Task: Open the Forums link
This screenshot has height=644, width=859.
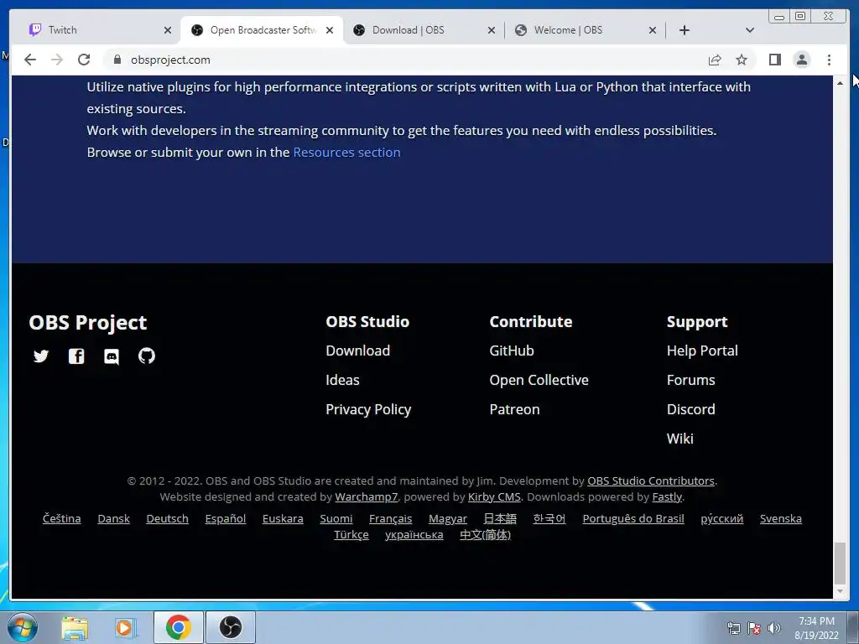Action: click(691, 380)
